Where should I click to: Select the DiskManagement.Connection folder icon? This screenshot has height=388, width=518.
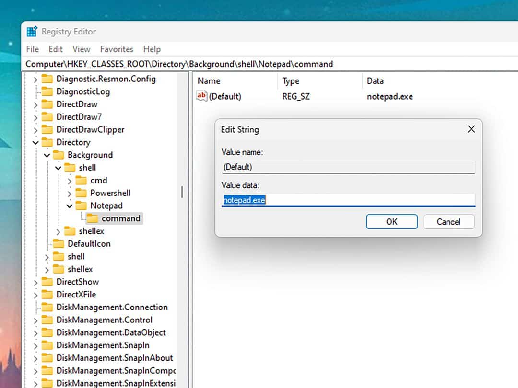[47, 307]
